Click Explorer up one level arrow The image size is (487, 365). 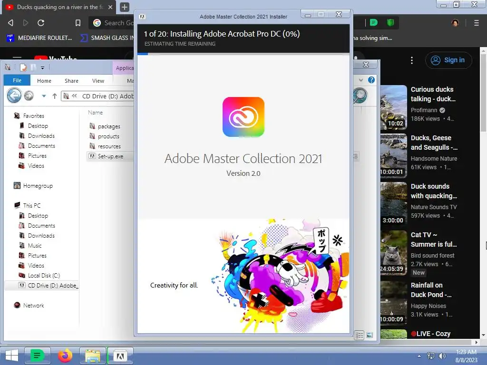[x=55, y=96]
